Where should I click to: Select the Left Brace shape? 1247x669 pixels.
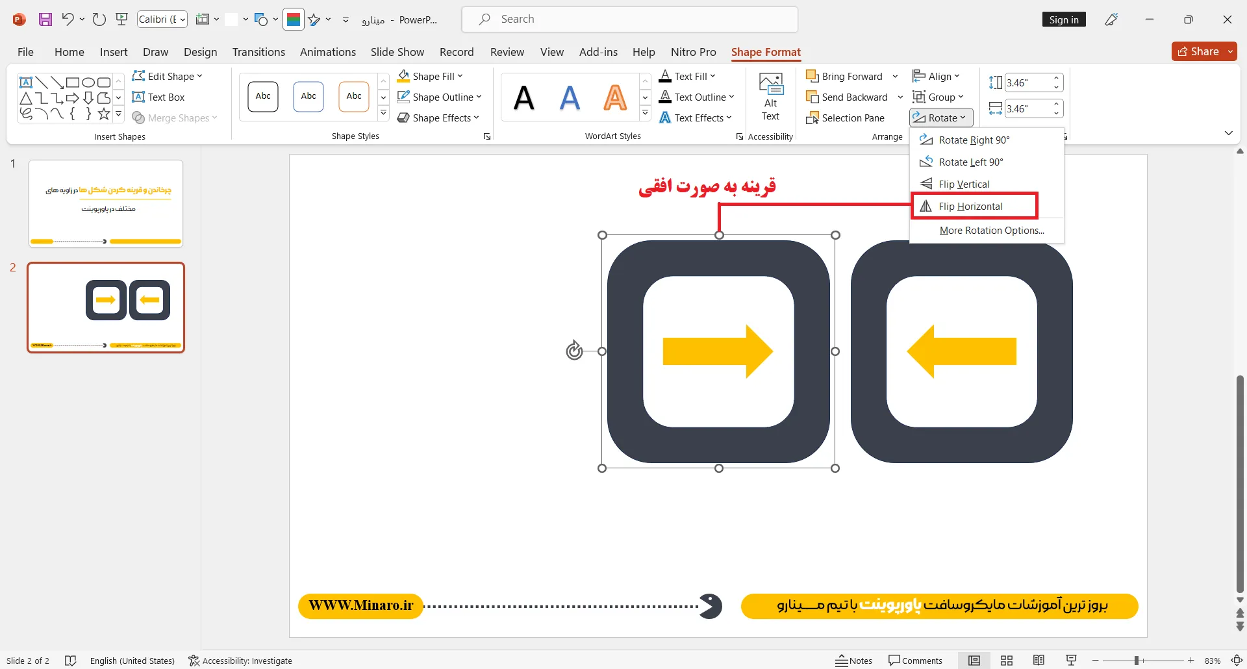[73, 114]
